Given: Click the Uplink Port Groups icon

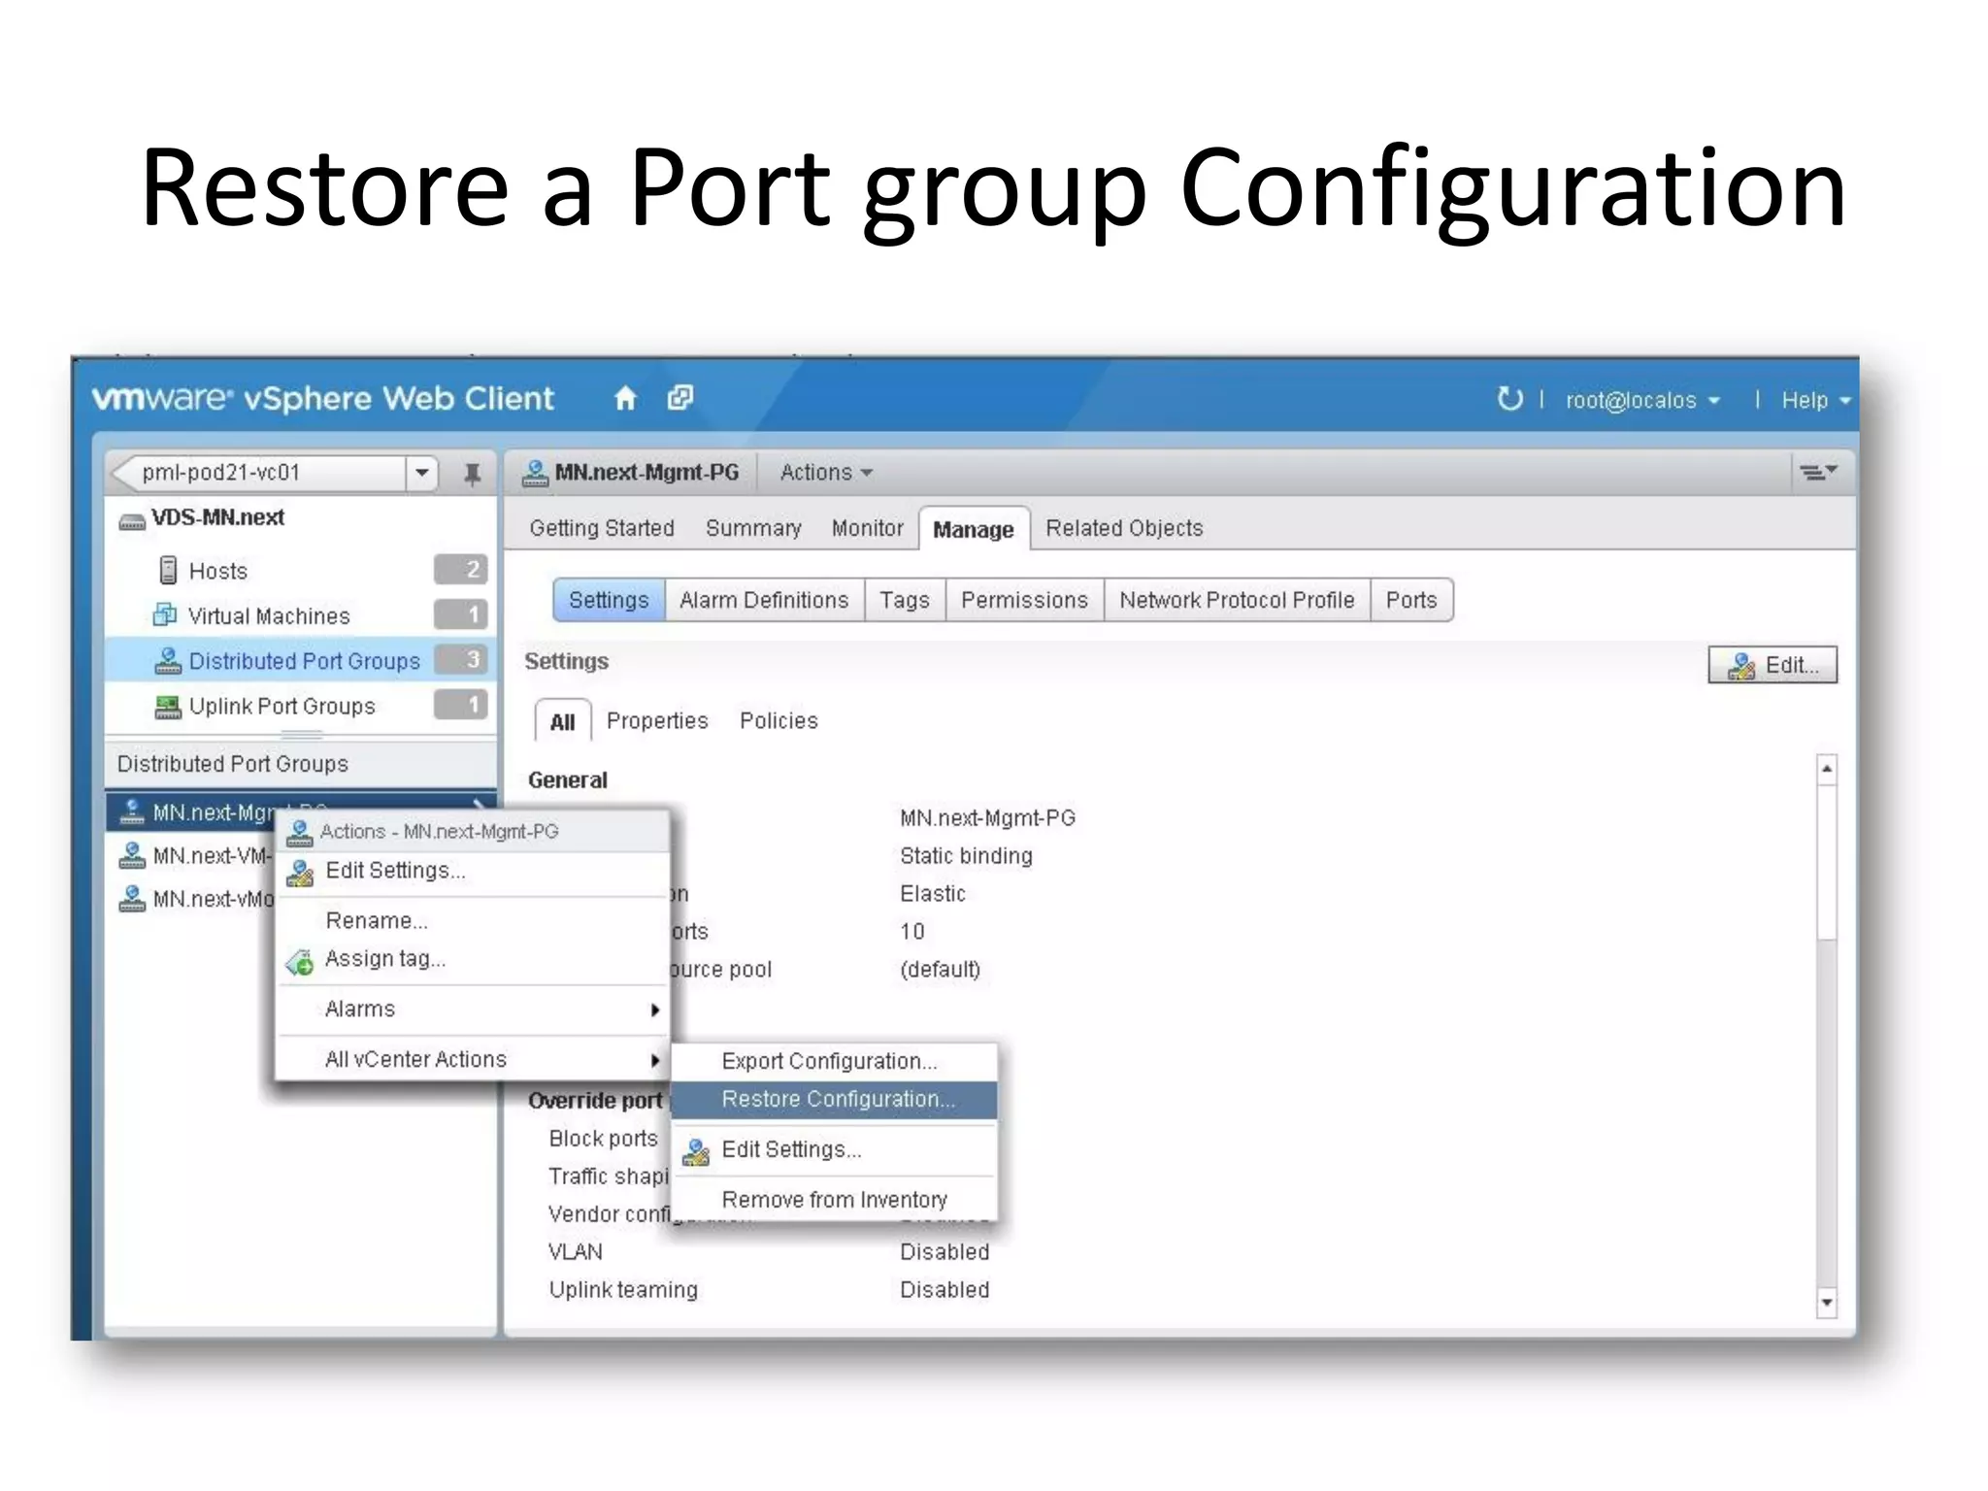Looking at the screenshot, I should point(168,706).
